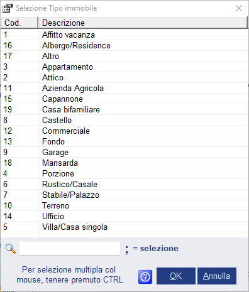Screen dimensions: 249x292
Task: Sort by the Descrizione column header
Action: pos(143,23)
